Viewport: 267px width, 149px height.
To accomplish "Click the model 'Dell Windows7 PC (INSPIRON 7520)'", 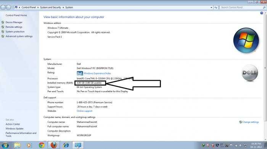I will point(95,68).
